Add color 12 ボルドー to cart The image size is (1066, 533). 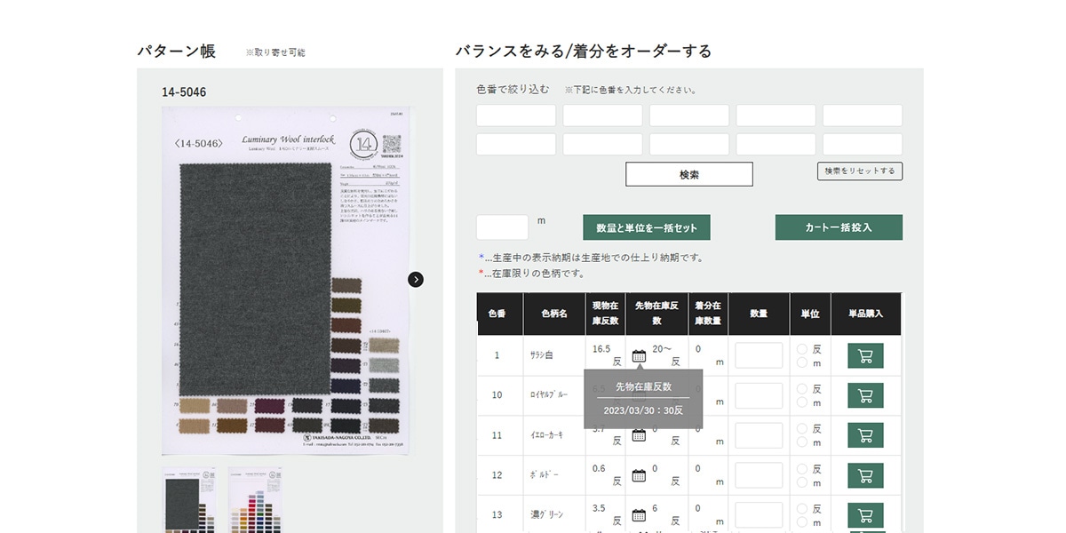(x=865, y=475)
